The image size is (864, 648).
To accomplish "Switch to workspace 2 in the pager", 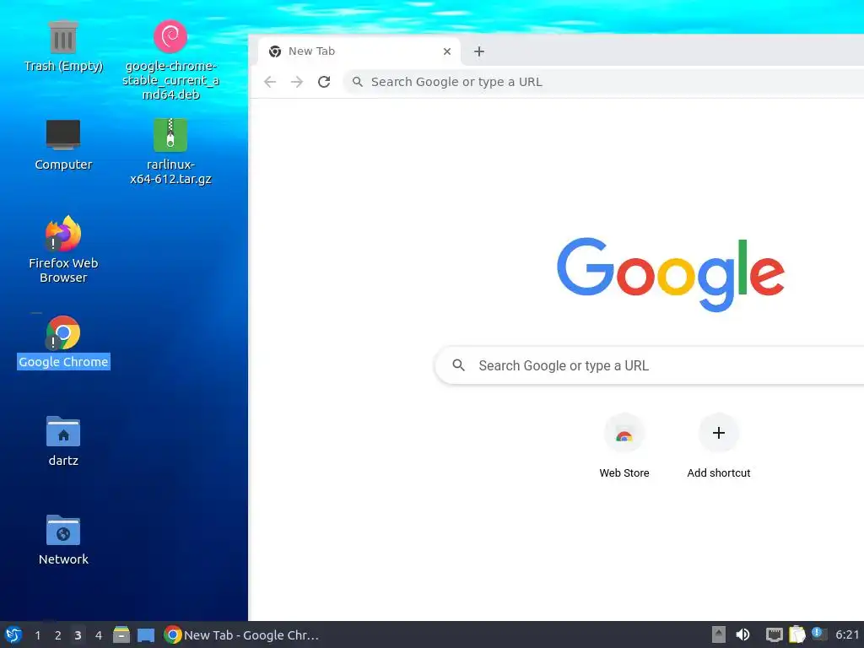I will point(58,635).
